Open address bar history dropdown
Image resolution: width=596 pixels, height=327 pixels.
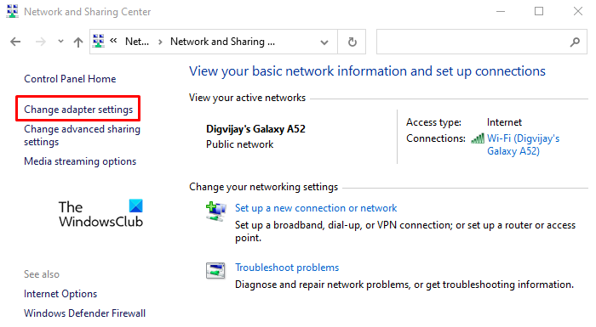(x=324, y=42)
